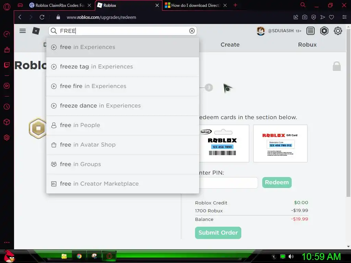Select 'free in People' suggestion

pyautogui.click(x=123, y=125)
